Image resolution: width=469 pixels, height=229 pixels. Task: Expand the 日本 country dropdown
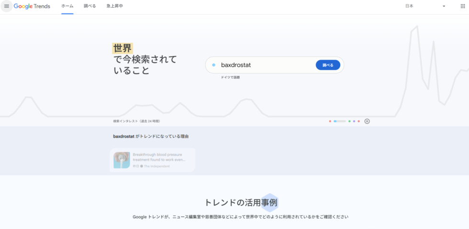[425, 6]
